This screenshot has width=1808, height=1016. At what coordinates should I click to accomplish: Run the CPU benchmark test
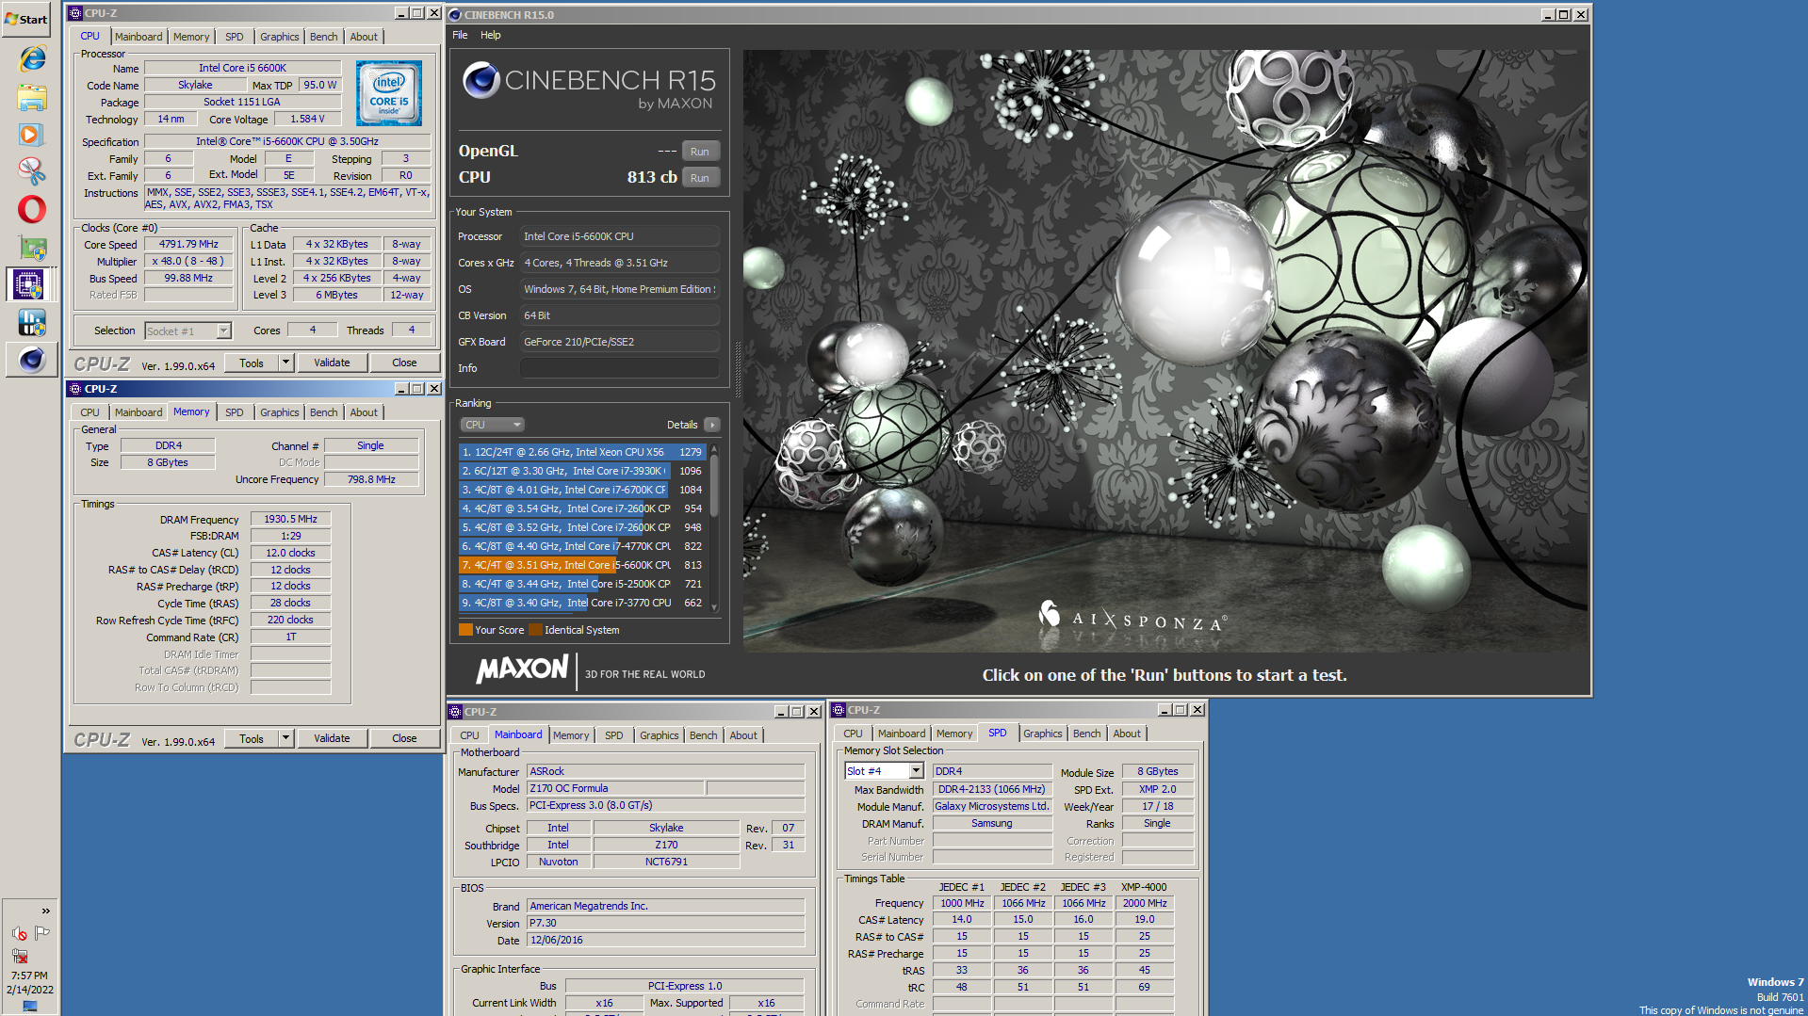point(700,178)
